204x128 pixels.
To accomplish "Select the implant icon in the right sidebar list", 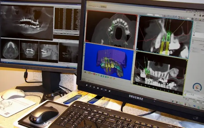I will pos(194,34).
